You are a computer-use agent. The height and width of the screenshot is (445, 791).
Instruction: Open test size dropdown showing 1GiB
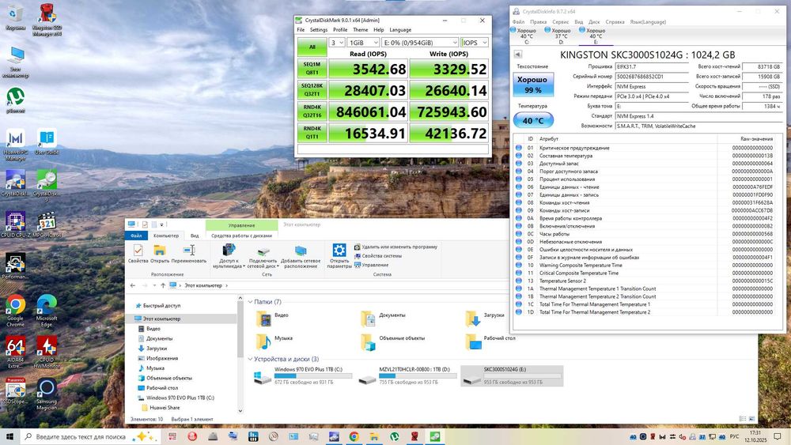[363, 43]
